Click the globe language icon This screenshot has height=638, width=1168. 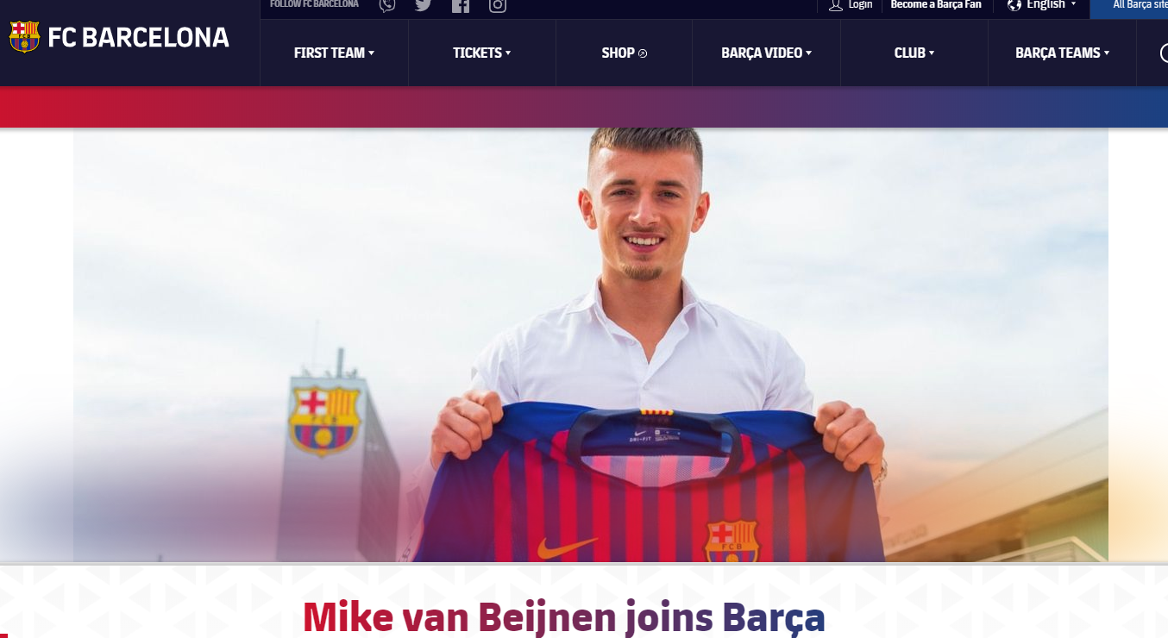(x=1014, y=5)
